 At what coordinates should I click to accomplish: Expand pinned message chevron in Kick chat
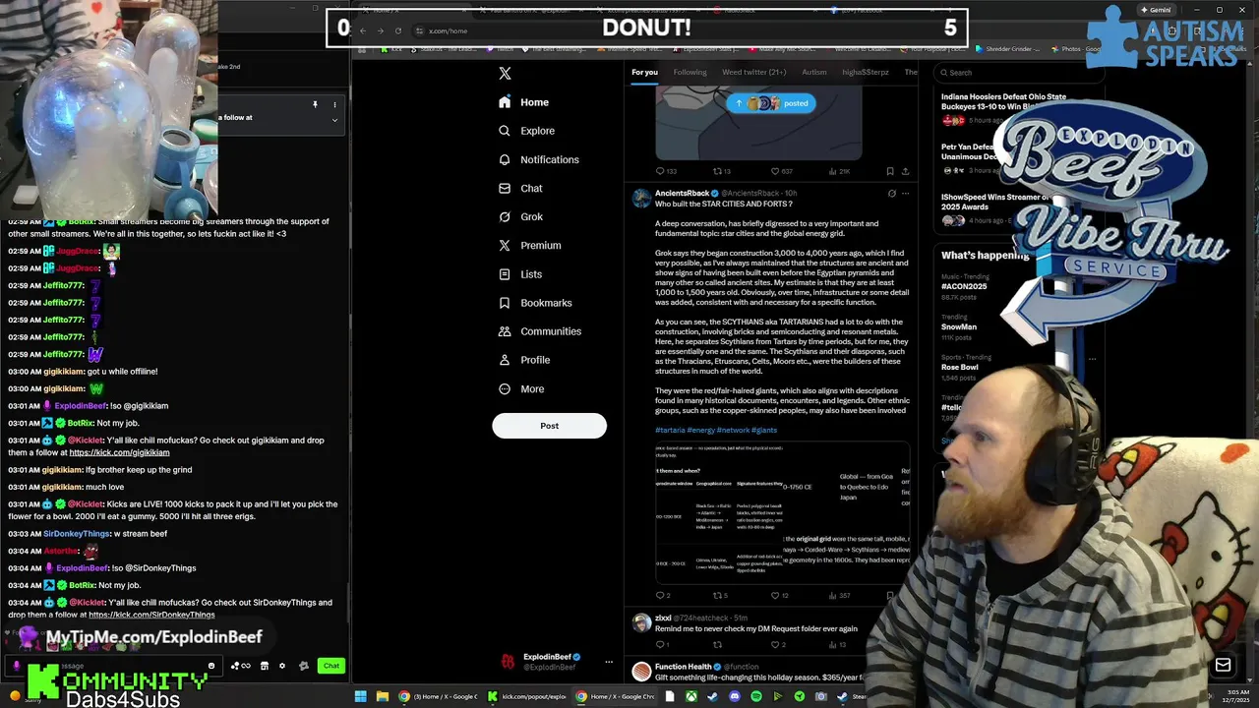334,120
